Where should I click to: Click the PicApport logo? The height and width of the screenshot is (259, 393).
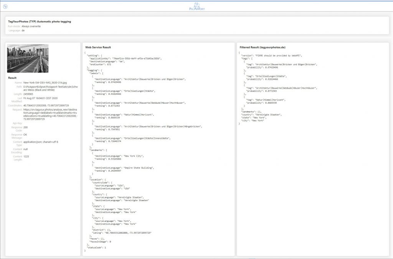click(x=197, y=6)
